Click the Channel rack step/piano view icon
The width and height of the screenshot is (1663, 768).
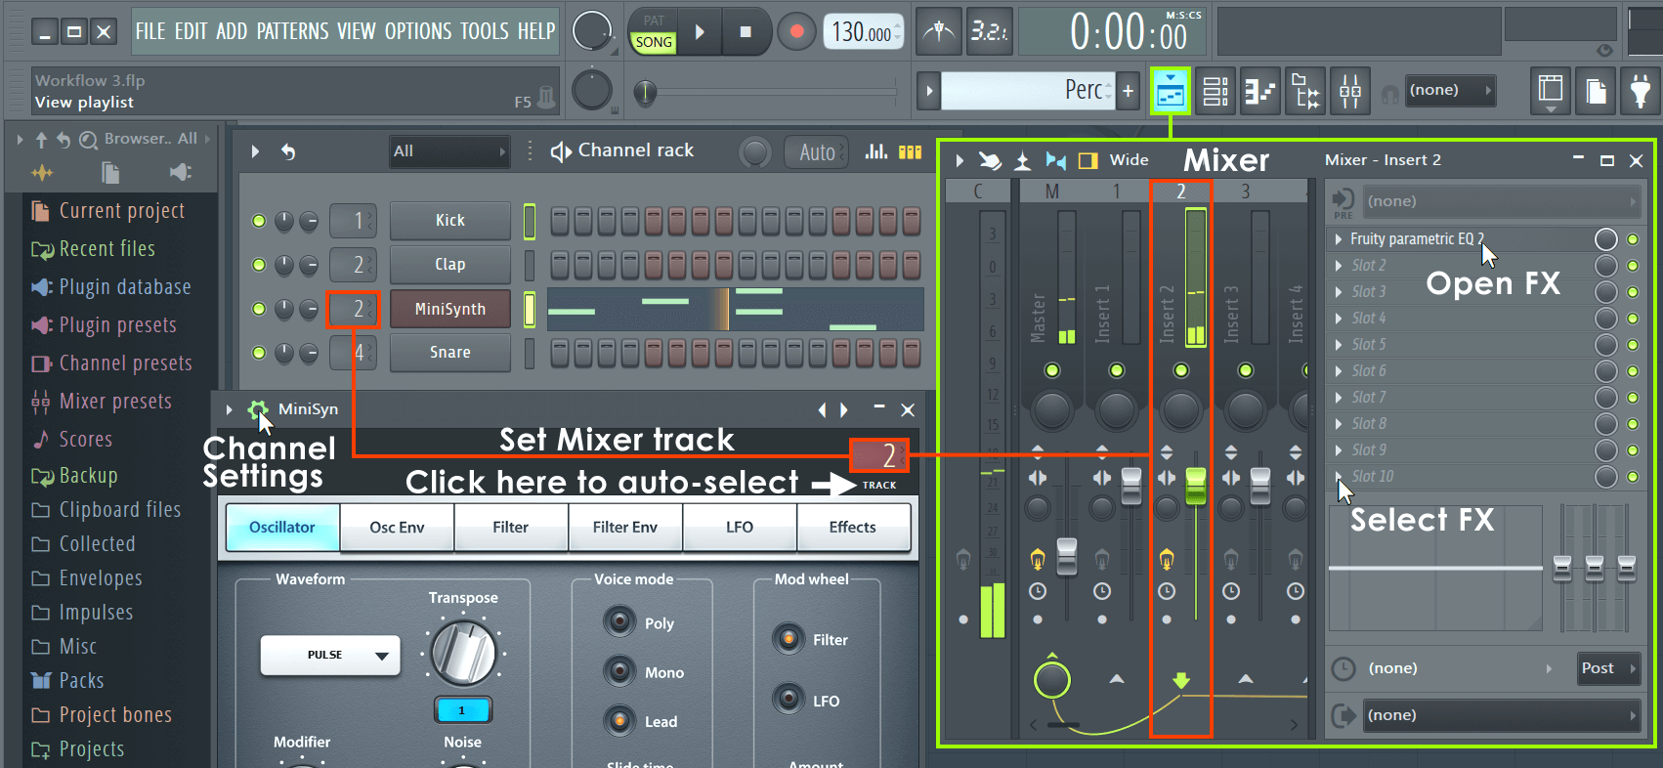pos(911,151)
